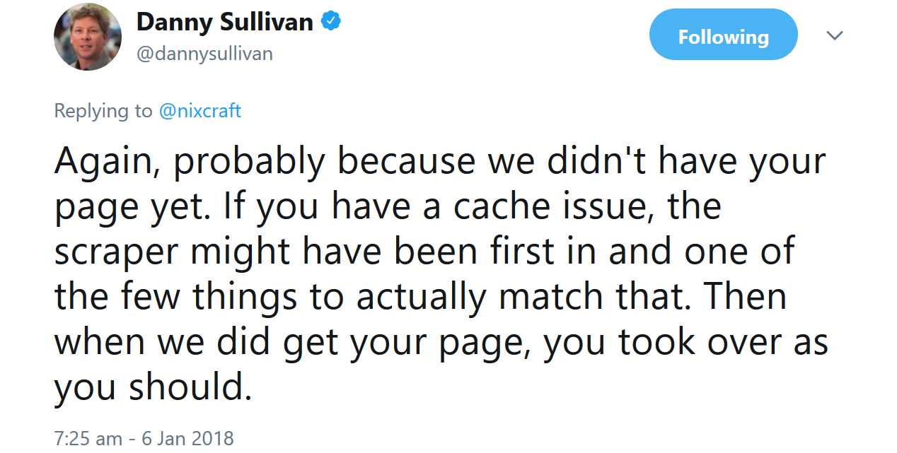The image size is (897, 453).
Task: Click the "Replying to" label
Action: click(103, 111)
